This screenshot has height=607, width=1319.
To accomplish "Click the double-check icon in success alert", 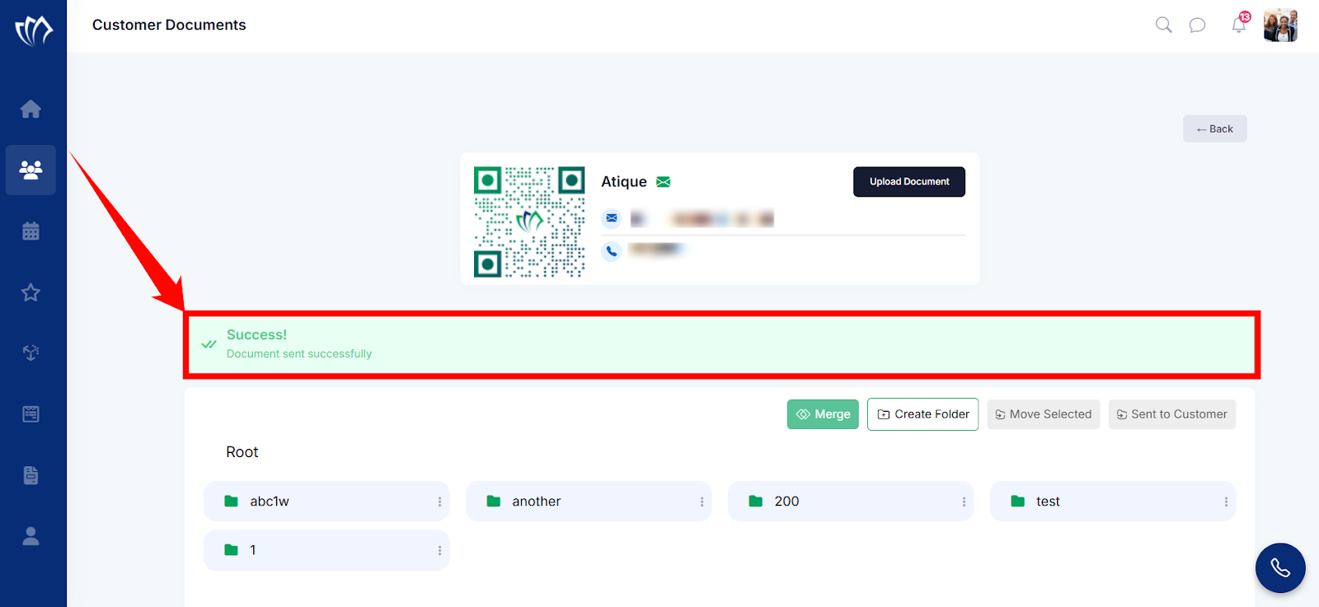I will pos(209,344).
